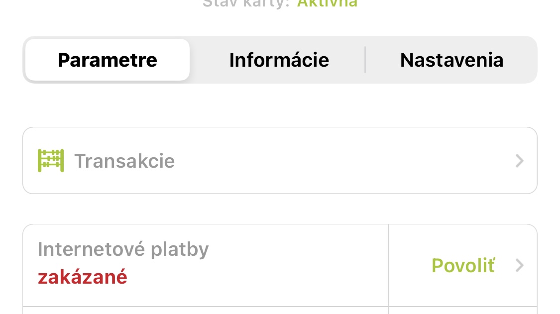
Task: Go to the Nastavenia tab
Action: click(x=451, y=60)
